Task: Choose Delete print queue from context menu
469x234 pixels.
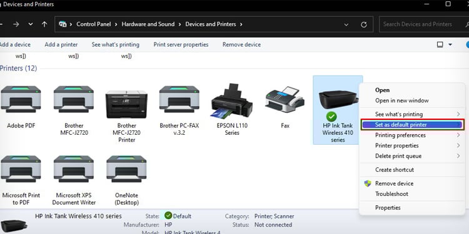Action: (411, 156)
